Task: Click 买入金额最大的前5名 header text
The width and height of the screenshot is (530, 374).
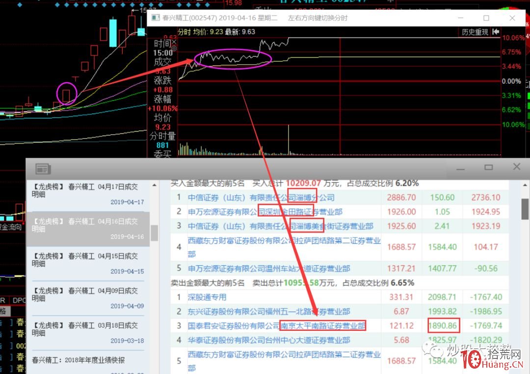Action: click(208, 184)
